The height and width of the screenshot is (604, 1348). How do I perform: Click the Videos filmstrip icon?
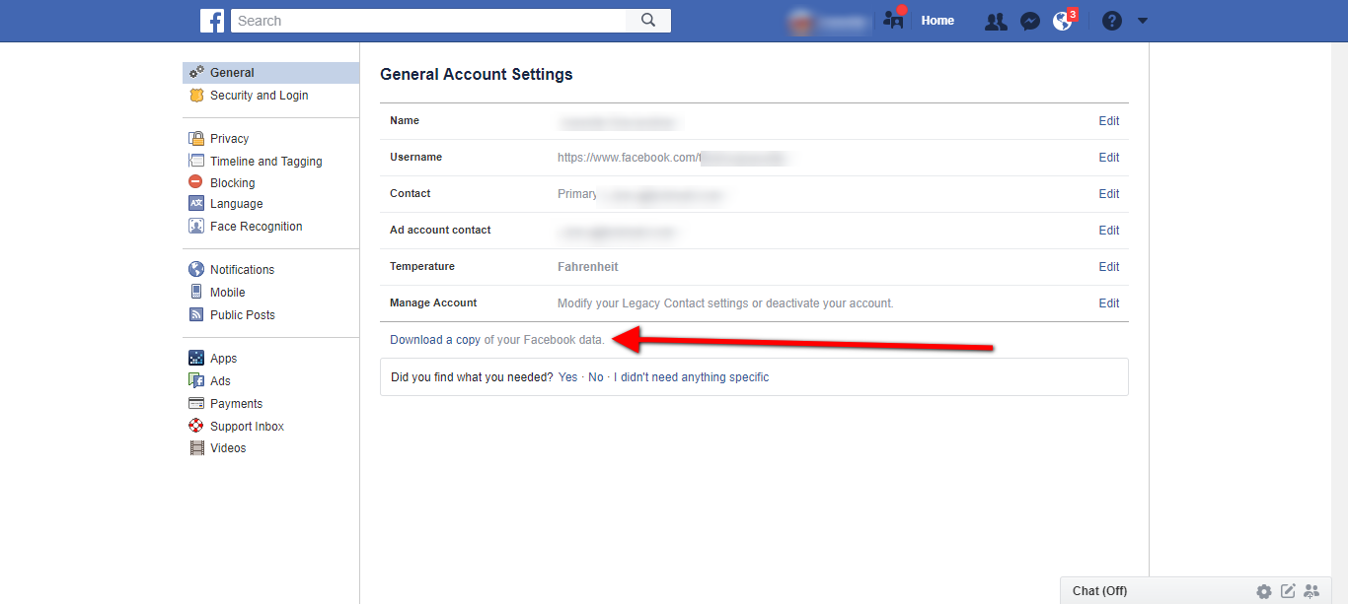point(195,448)
